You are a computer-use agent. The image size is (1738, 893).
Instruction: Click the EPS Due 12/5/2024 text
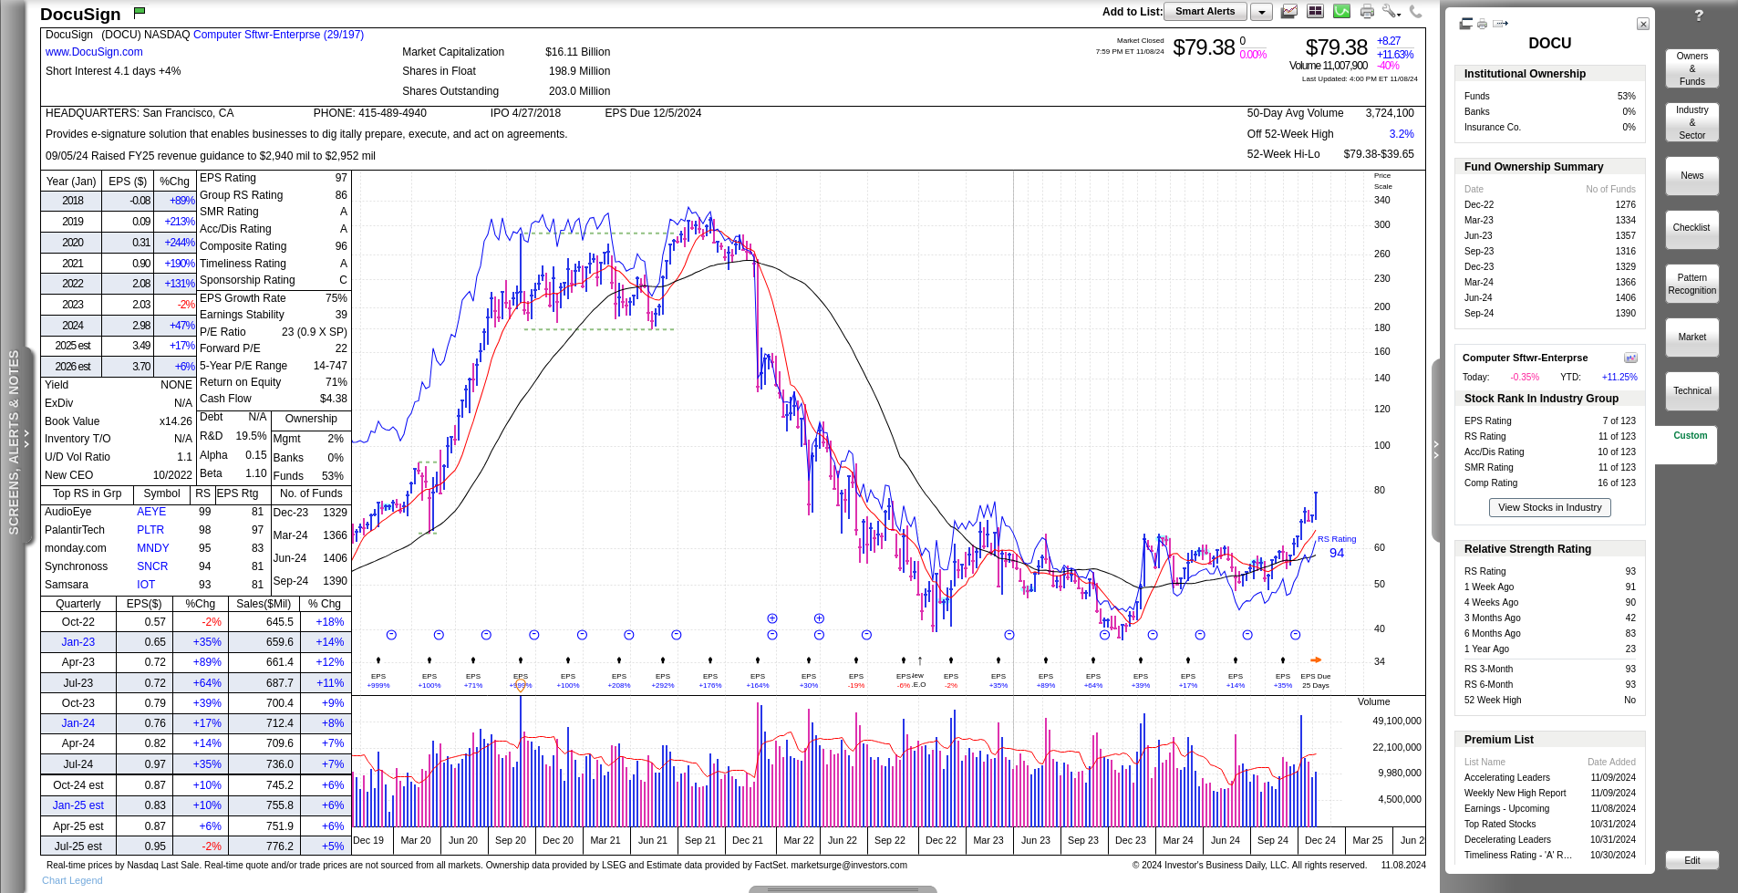tap(653, 113)
